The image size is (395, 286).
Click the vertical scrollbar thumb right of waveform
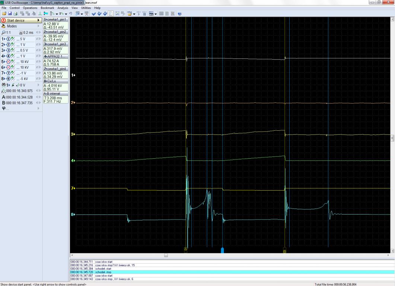[x=392, y=138]
